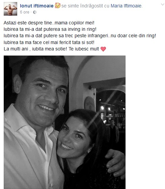
Task: Open the '6 ore' timestamp permalink
Action: point(25,12)
